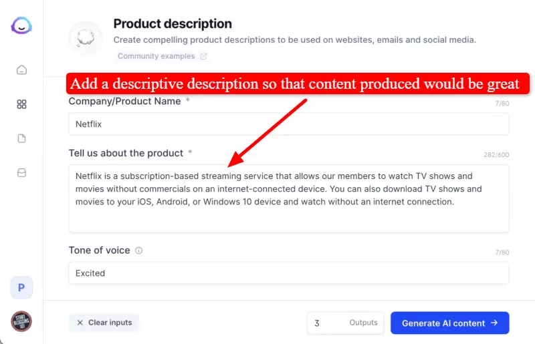
Task: Click the Company/Product Name field containing Netflix
Action: coord(289,124)
